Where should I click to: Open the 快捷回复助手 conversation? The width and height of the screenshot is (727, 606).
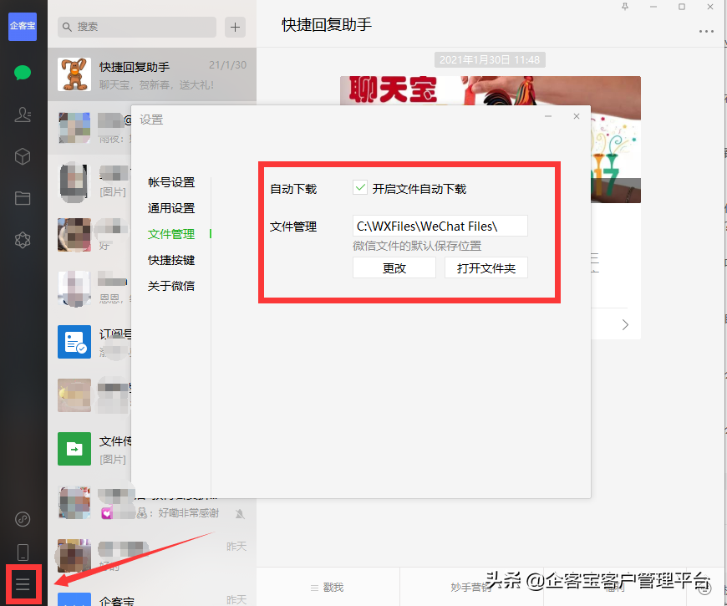[152, 74]
